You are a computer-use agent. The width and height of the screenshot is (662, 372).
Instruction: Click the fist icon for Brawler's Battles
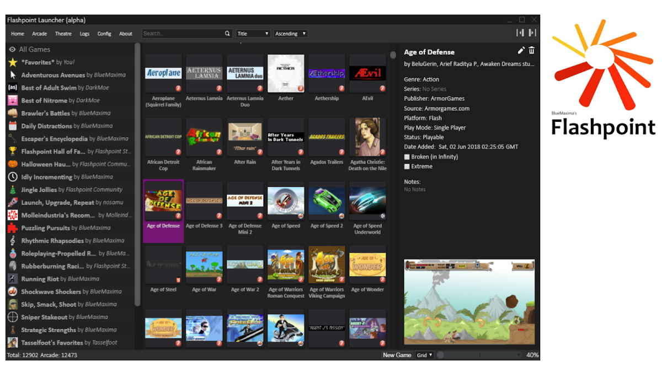(x=13, y=113)
